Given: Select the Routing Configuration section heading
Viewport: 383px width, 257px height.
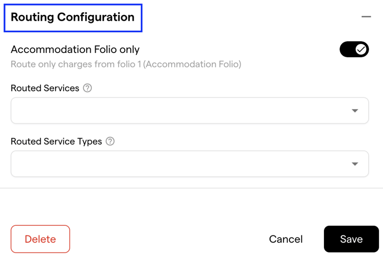Looking at the screenshot, I should tap(73, 17).
